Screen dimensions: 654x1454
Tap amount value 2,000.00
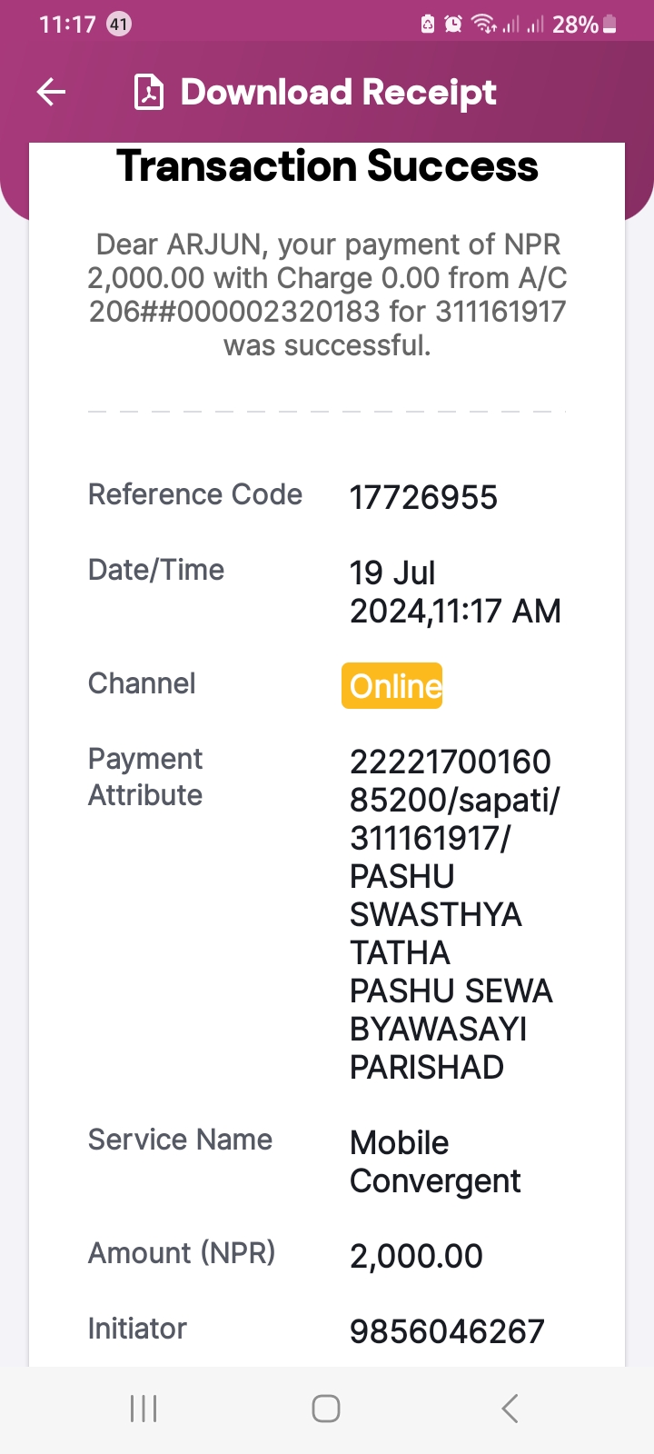point(416,1257)
